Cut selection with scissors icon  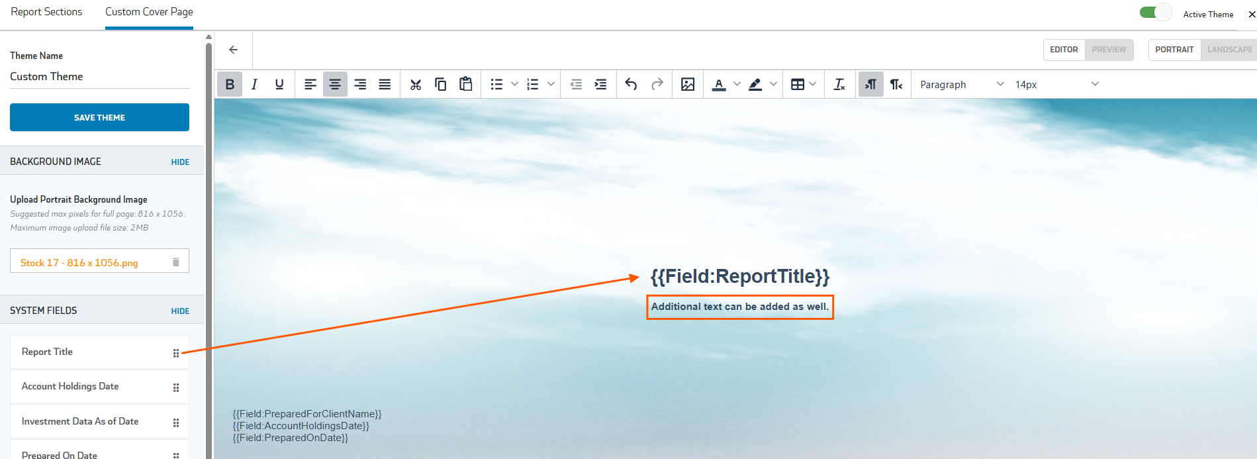pos(416,84)
